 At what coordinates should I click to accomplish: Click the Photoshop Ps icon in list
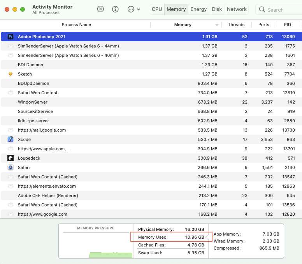(x=11, y=37)
